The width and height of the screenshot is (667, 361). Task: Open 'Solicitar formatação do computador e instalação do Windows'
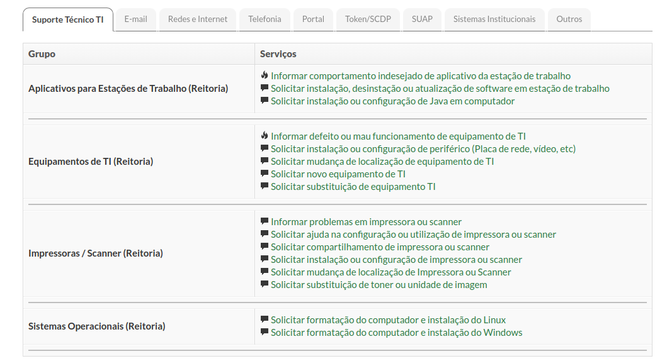point(396,333)
